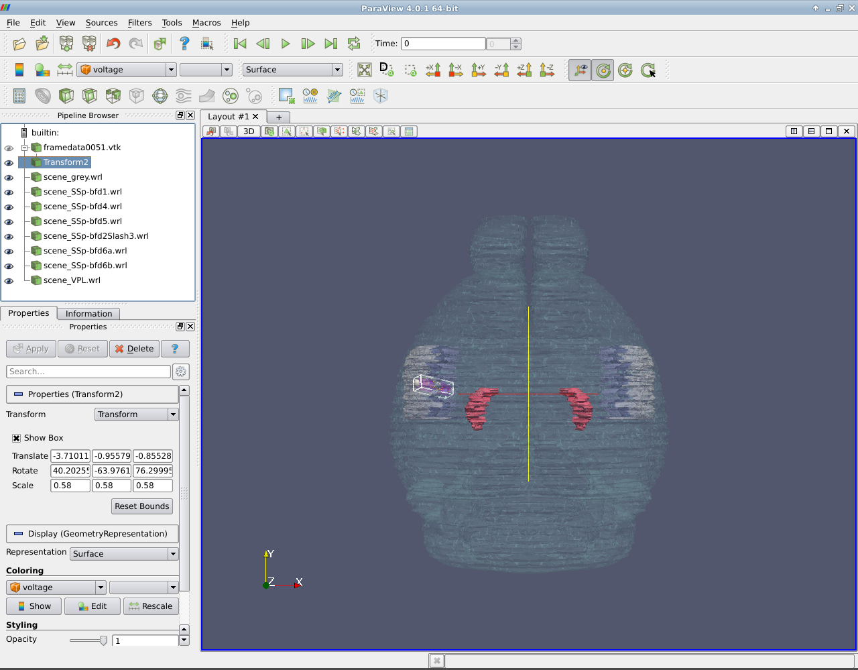Click the Opacity slider handle
Image resolution: width=858 pixels, height=670 pixels.
click(x=103, y=640)
